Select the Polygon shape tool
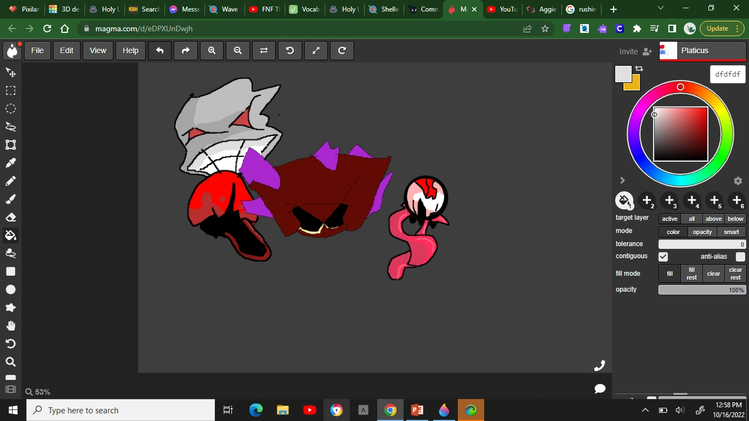This screenshot has width=749, height=421. point(10,308)
